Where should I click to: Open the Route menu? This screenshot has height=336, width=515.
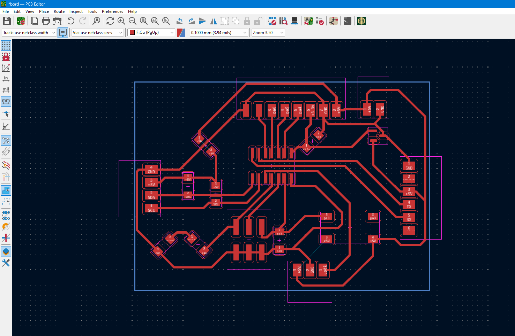point(59,11)
